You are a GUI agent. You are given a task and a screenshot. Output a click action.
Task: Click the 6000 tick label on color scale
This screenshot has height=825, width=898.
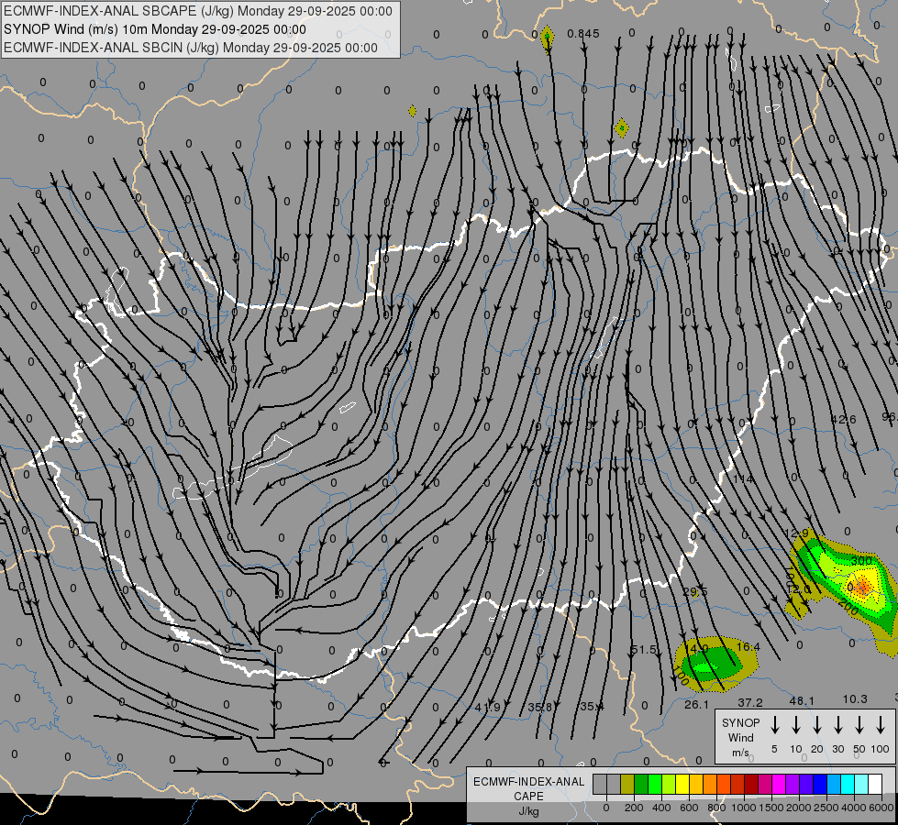[x=881, y=808]
